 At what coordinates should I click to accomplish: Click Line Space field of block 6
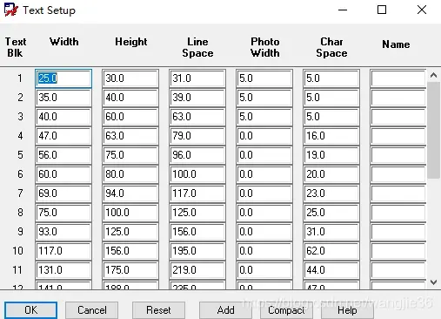(197, 174)
